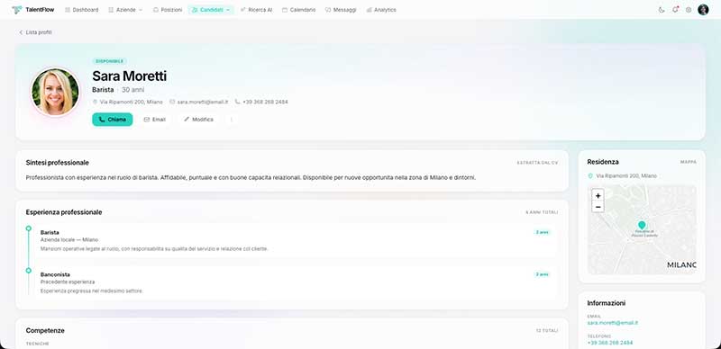Open the more options three-dot menu
Viewport: 721px width, 349px height.
click(x=232, y=120)
